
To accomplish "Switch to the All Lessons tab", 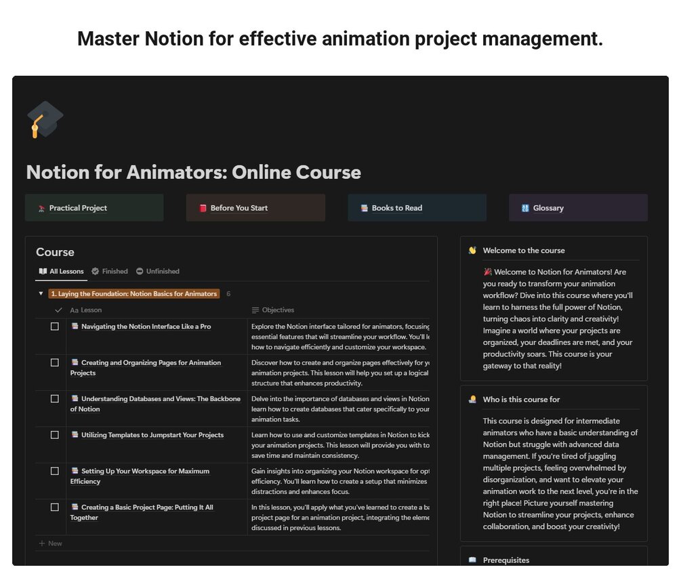I will pyautogui.click(x=61, y=272).
